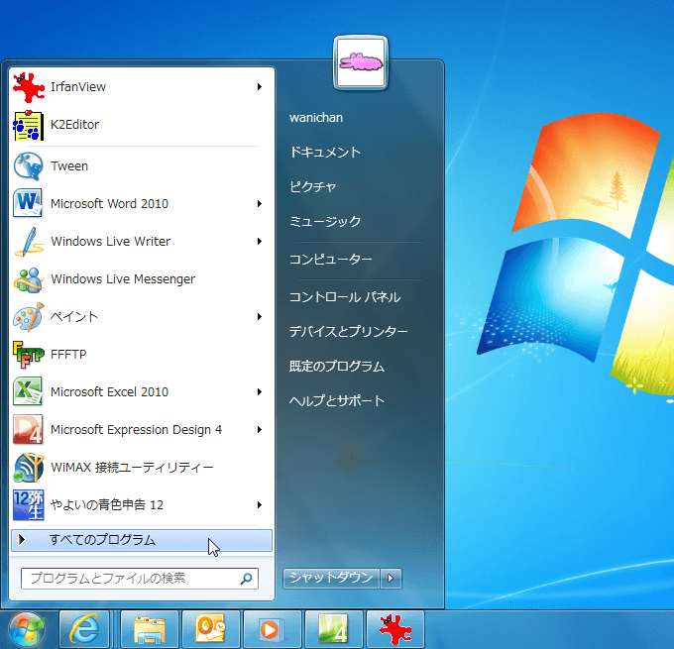Click the Windows Live Messenger people icon
The width and height of the screenshot is (674, 649).
click(29, 279)
